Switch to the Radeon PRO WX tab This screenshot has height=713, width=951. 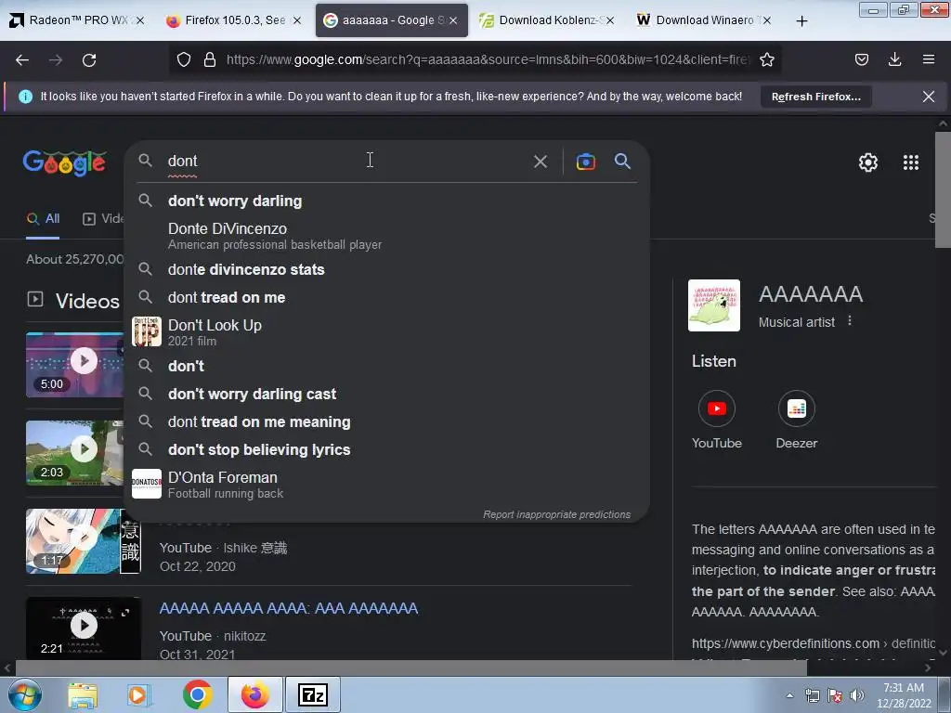click(78, 20)
